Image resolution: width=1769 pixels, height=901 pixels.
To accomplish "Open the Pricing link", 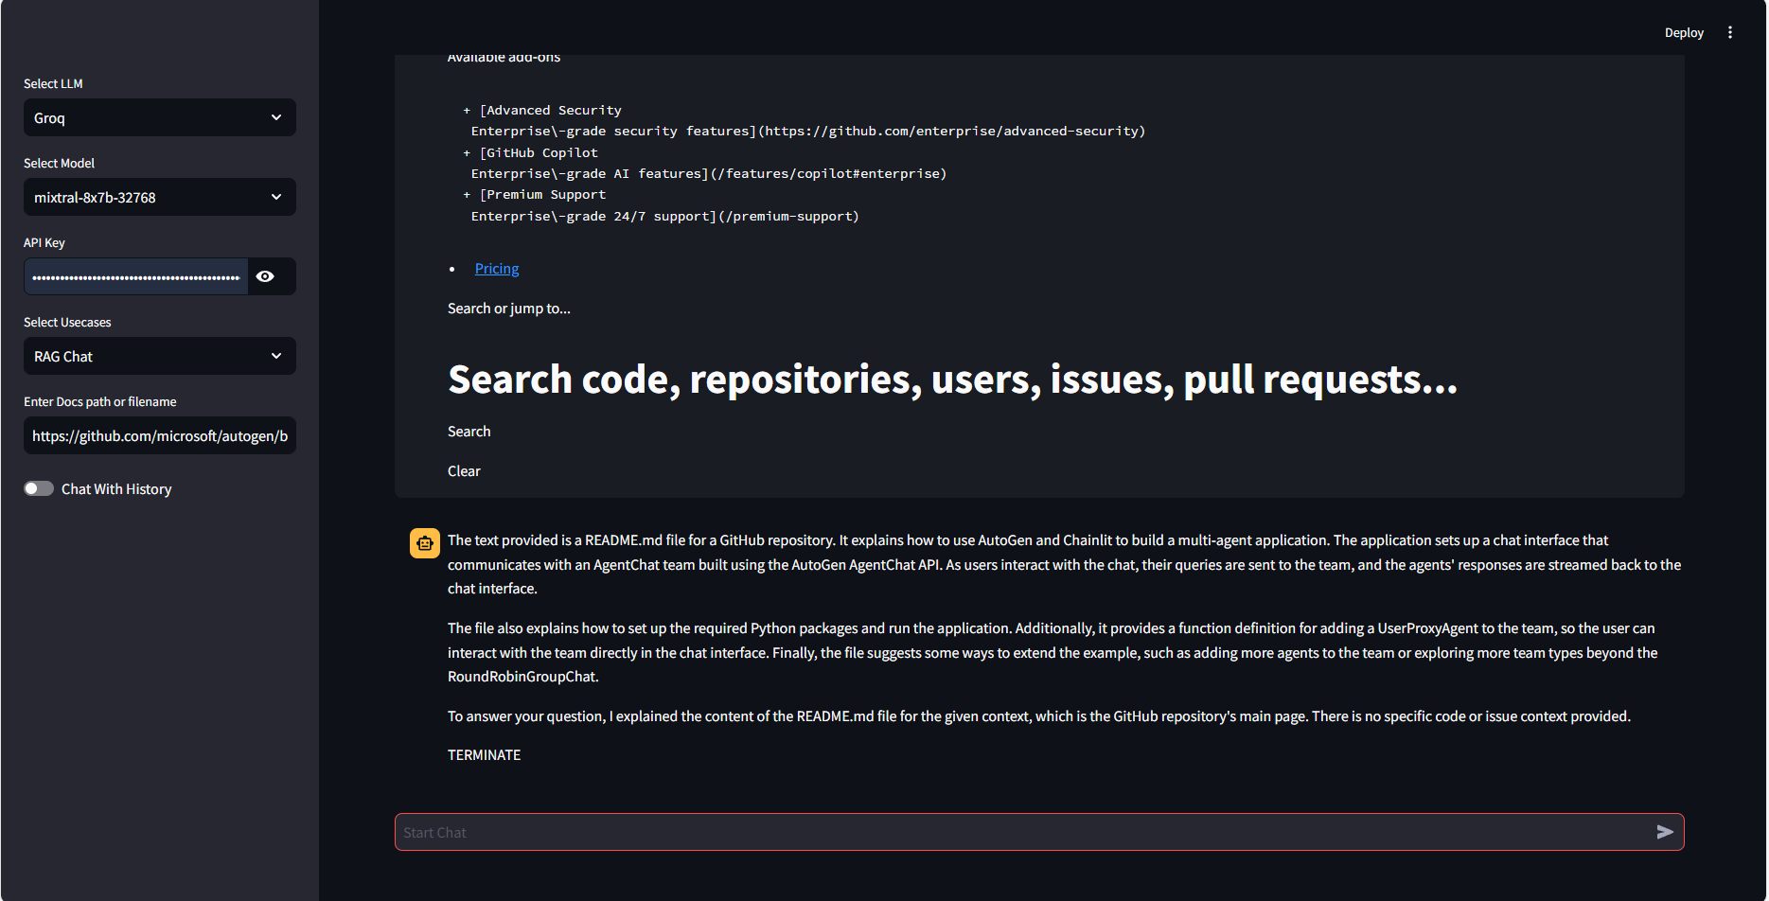I will [x=496, y=269].
